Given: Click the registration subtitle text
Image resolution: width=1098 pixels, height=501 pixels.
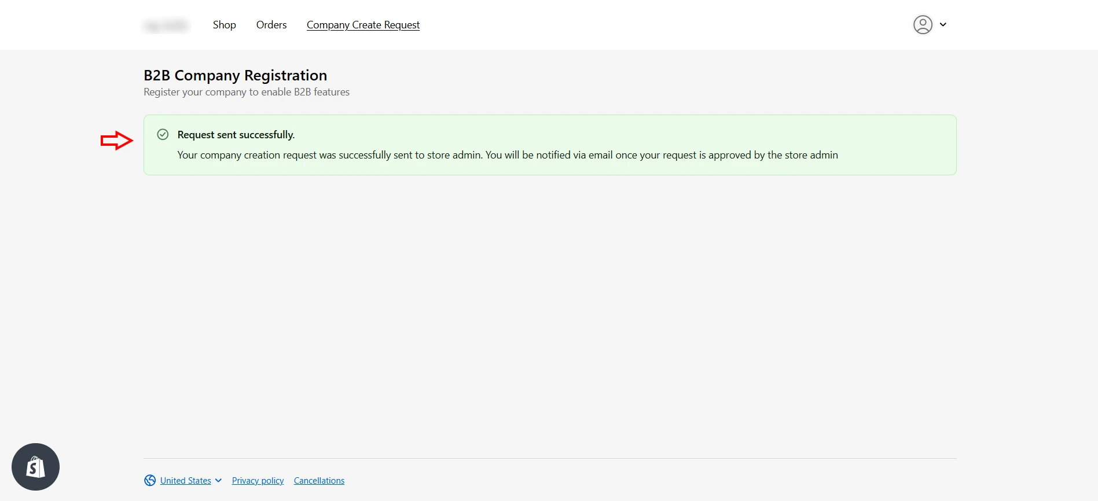Looking at the screenshot, I should (x=247, y=91).
